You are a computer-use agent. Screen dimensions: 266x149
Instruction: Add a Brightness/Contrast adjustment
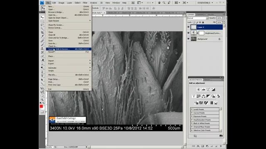(x=199, y=89)
